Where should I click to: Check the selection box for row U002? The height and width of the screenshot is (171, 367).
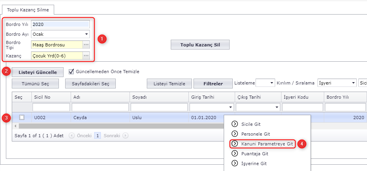click(x=22, y=117)
